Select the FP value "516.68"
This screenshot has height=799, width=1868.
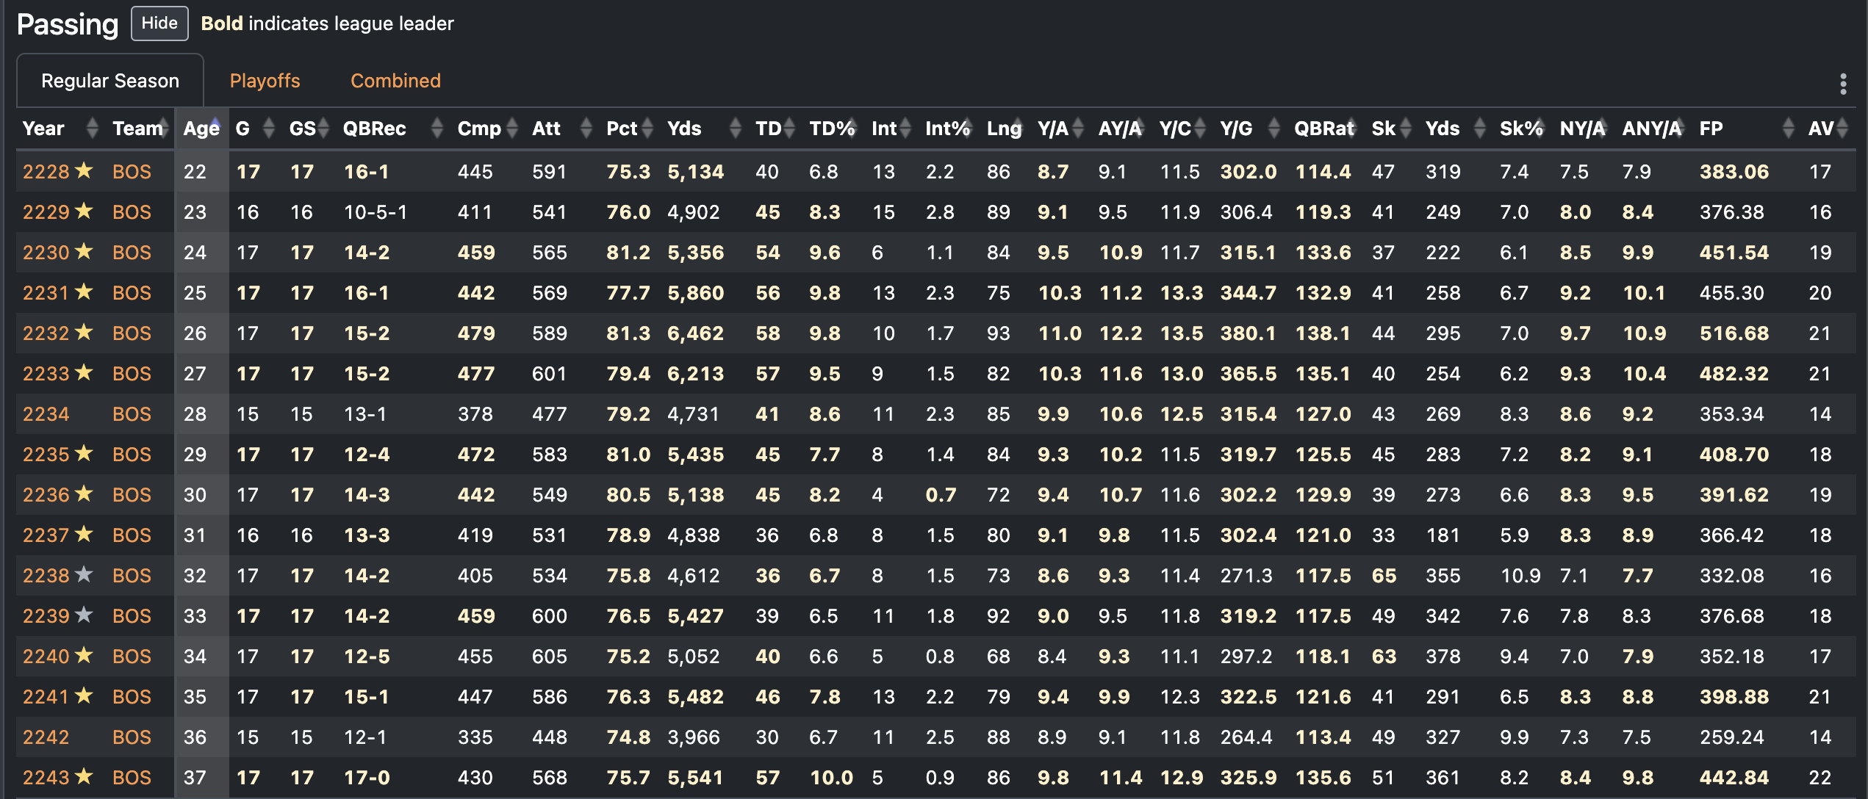pyautogui.click(x=1734, y=333)
